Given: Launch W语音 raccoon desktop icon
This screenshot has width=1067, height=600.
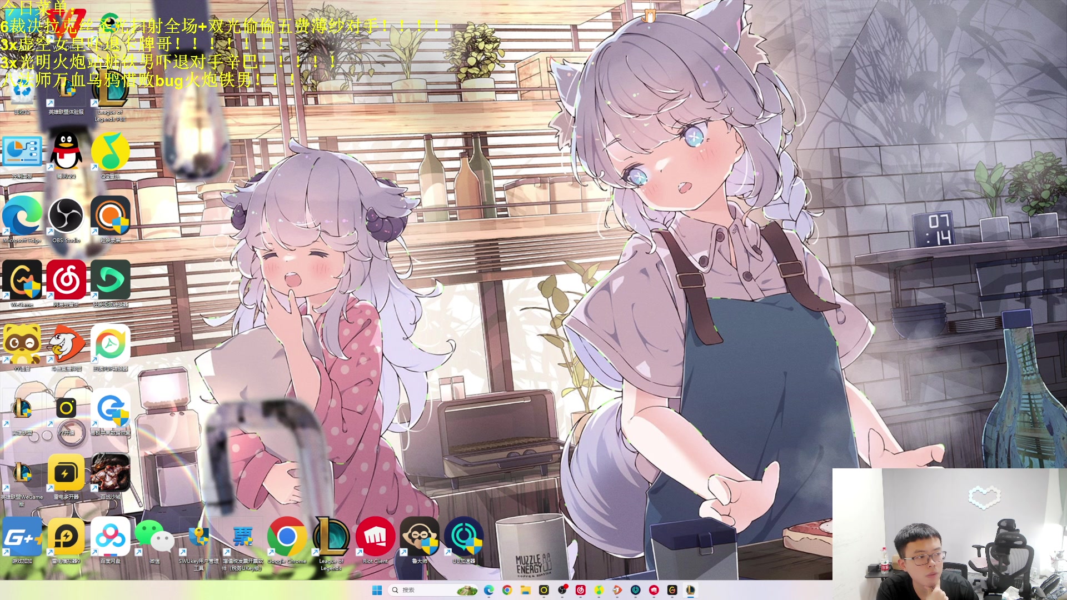Looking at the screenshot, I should (22, 348).
